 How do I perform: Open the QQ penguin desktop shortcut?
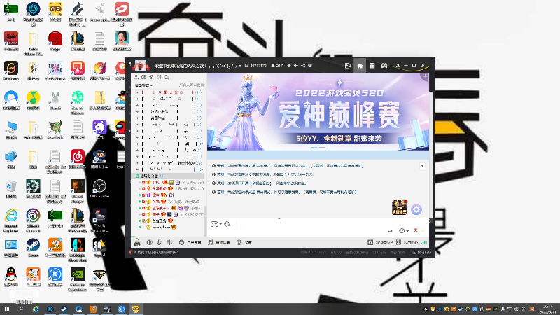pyautogui.click(x=11, y=277)
